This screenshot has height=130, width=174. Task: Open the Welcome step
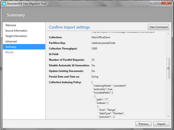pyautogui.click(x=11, y=25)
